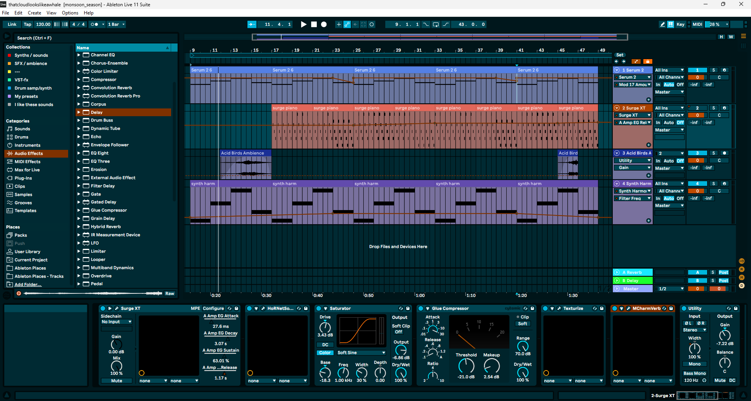Toggle the Saturator DC button
751x401 pixels.
click(x=325, y=345)
